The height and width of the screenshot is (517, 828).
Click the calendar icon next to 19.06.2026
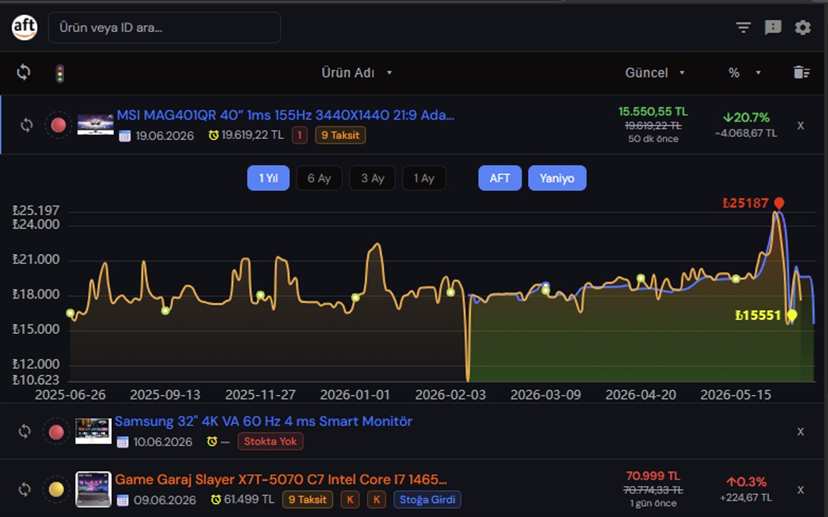pos(124,136)
